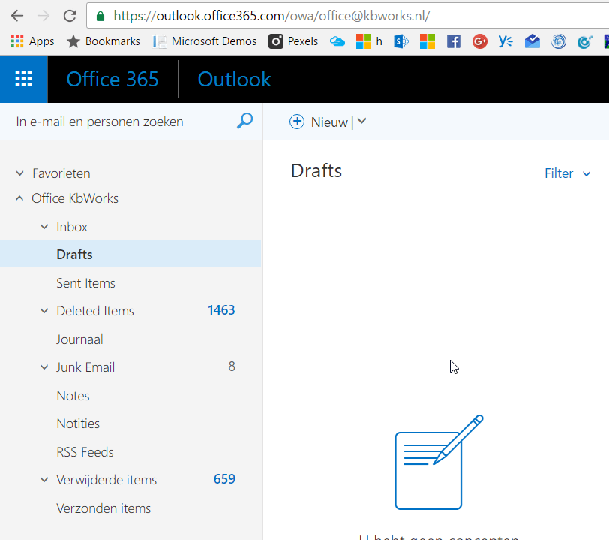
Task: Click the Junk Email count 8
Action: pos(232,366)
